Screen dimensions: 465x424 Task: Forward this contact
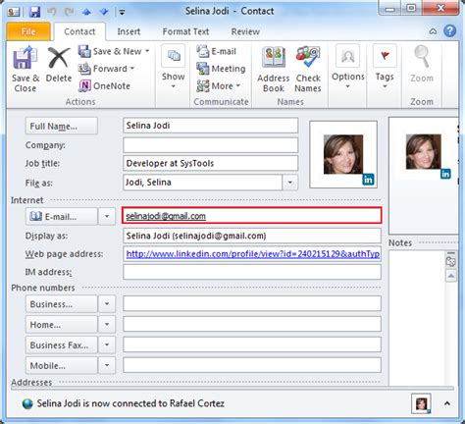103,69
